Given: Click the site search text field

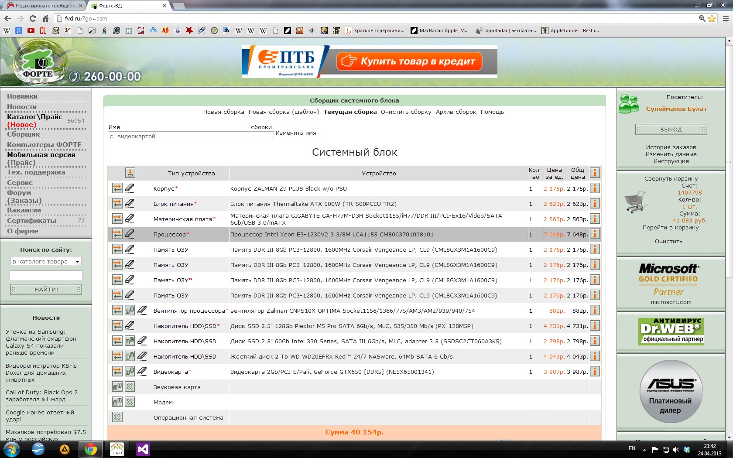Looking at the screenshot, I should coord(46,275).
